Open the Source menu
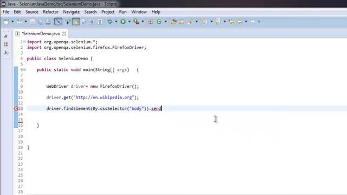Screen dimensions: 347x195 32,12
